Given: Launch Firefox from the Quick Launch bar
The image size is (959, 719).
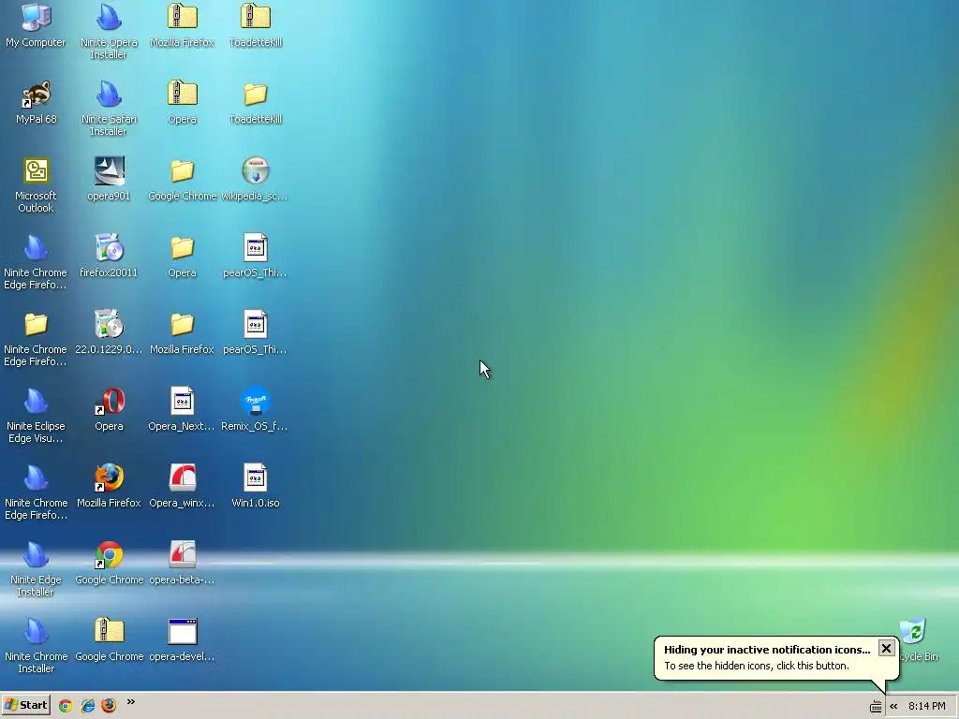Looking at the screenshot, I should tap(109, 706).
